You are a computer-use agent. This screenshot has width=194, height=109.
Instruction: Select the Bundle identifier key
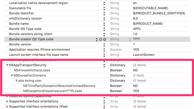click(22, 13)
